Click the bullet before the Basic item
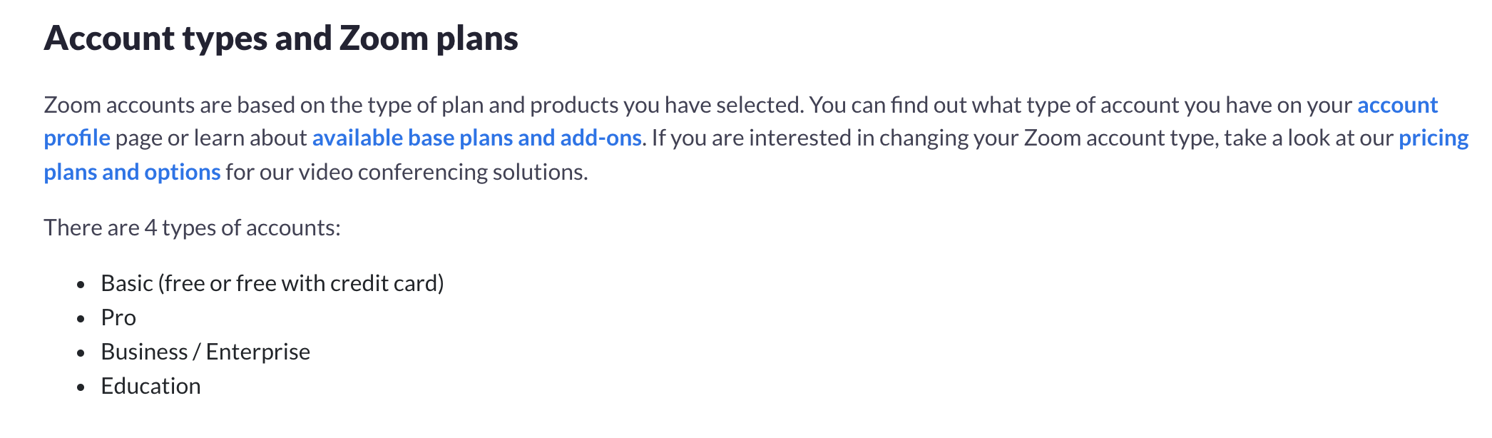This screenshot has width=1492, height=438. pos(81,285)
